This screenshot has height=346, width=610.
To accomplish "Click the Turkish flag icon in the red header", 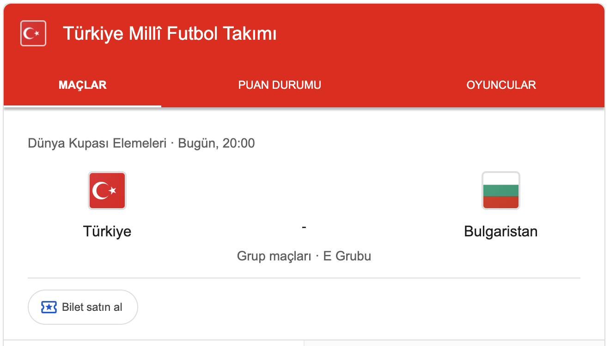I will tap(33, 33).
